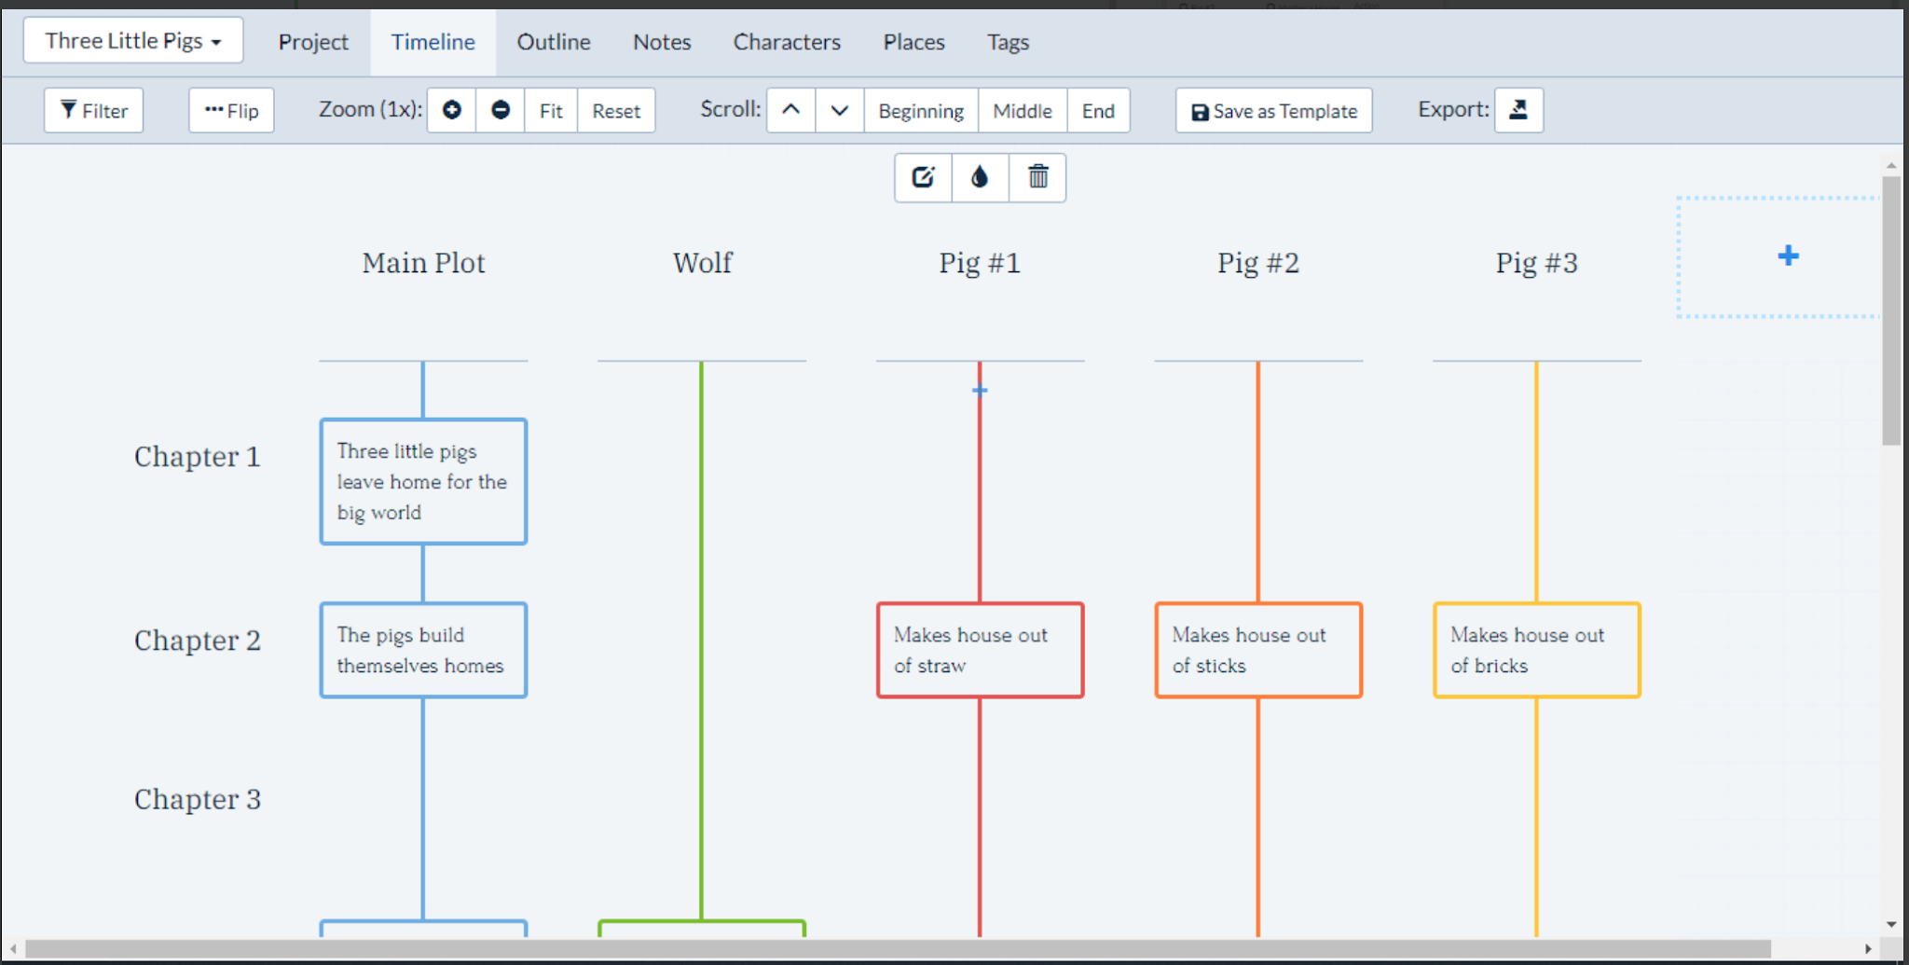
Task: Open the Three Little Pigs project dropdown
Action: (x=132, y=40)
